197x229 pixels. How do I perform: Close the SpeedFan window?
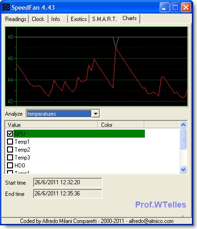(186, 7)
